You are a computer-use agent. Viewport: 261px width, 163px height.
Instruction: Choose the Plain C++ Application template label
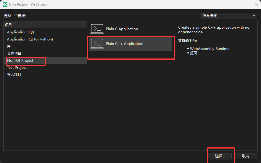click(125, 43)
